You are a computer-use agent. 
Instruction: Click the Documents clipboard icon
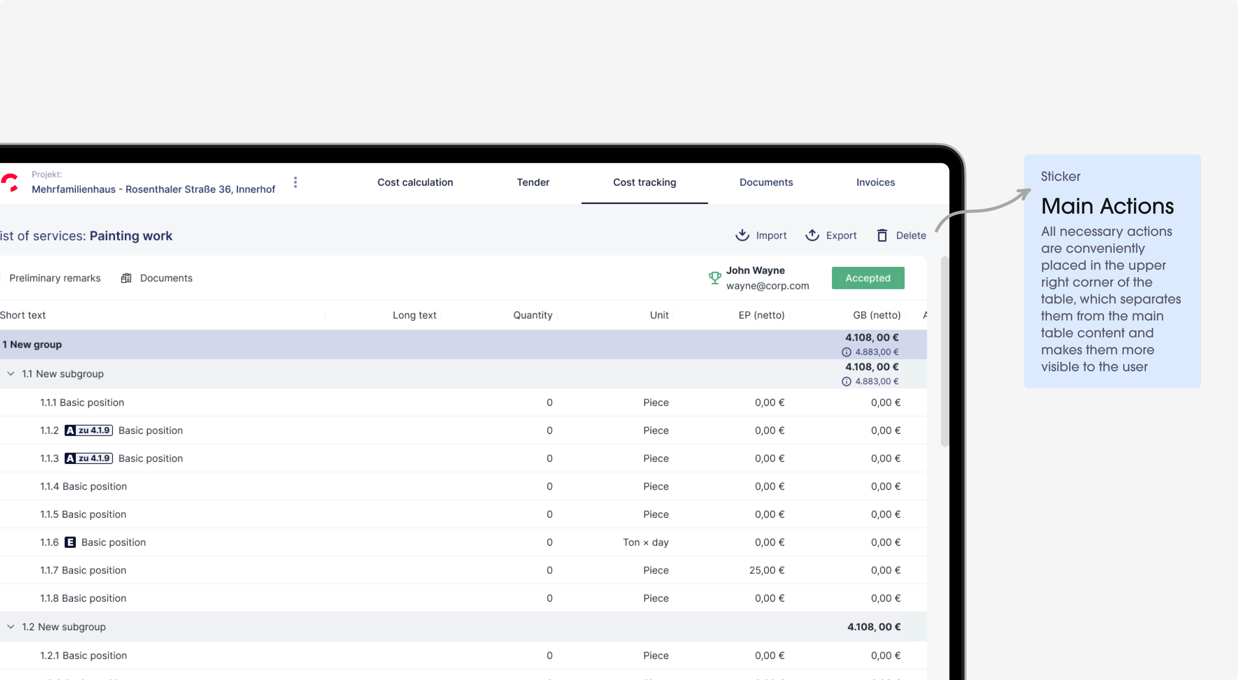click(126, 278)
